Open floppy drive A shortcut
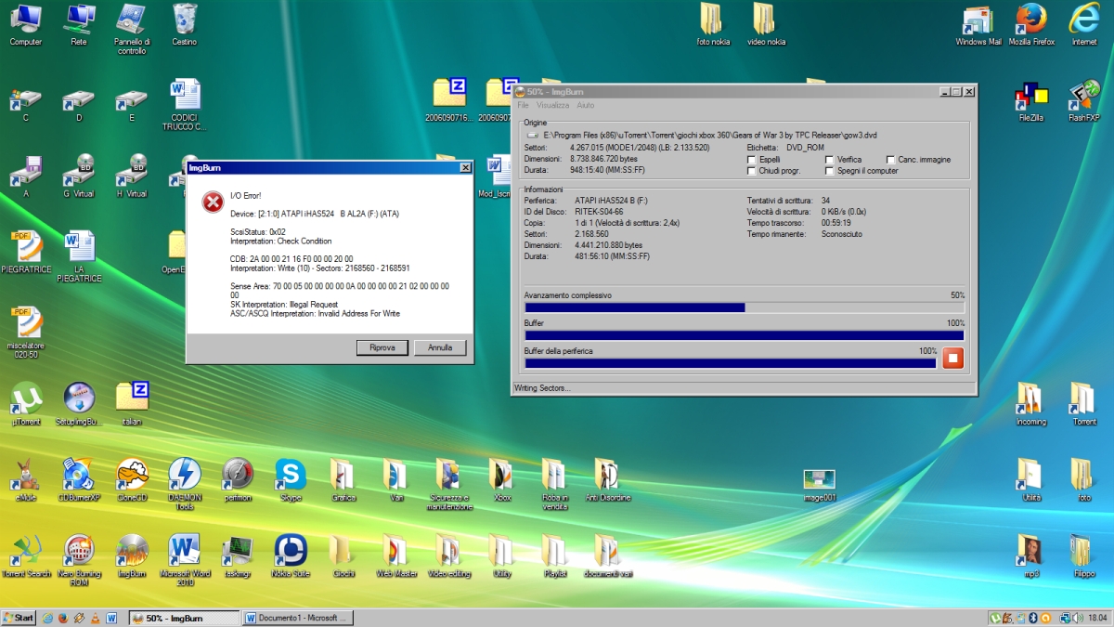This screenshot has width=1114, height=627. point(25,176)
